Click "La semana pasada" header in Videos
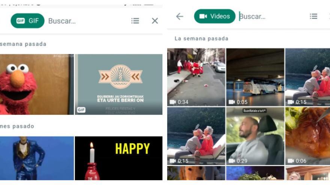This screenshot has width=330, height=185. pos(201,38)
